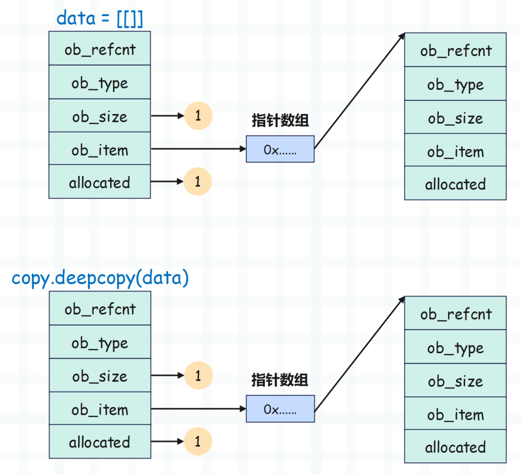The image size is (521, 475).
Task: Click the ob_size value circle of data
Action: pyautogui.click(x=198, y=116)
